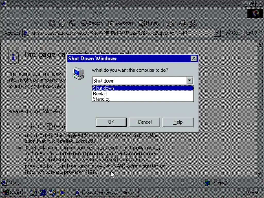This screenshot has height=198, width=264.
Task: Expand the Links toolbar chevron
Action: pos(260,32)
